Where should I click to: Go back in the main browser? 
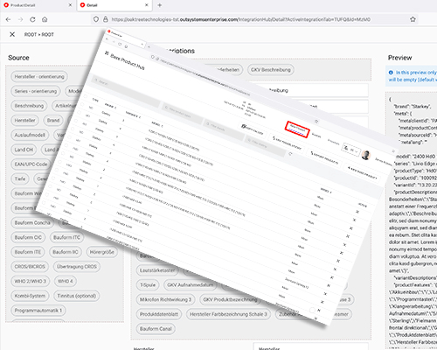tap(8, 19)
